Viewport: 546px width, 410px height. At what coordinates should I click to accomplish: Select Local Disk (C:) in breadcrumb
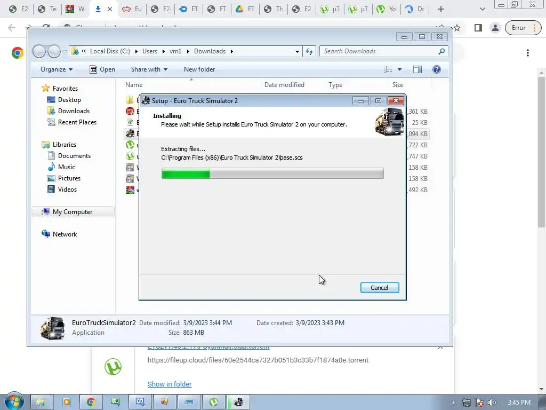tap(110, 51)
